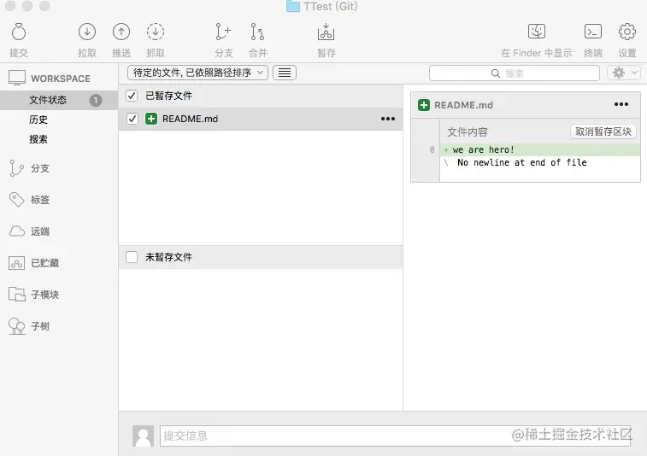647x456 pixels.
Task: Open the Terminal (终端) toolbar icon
Action: [593, 32]
